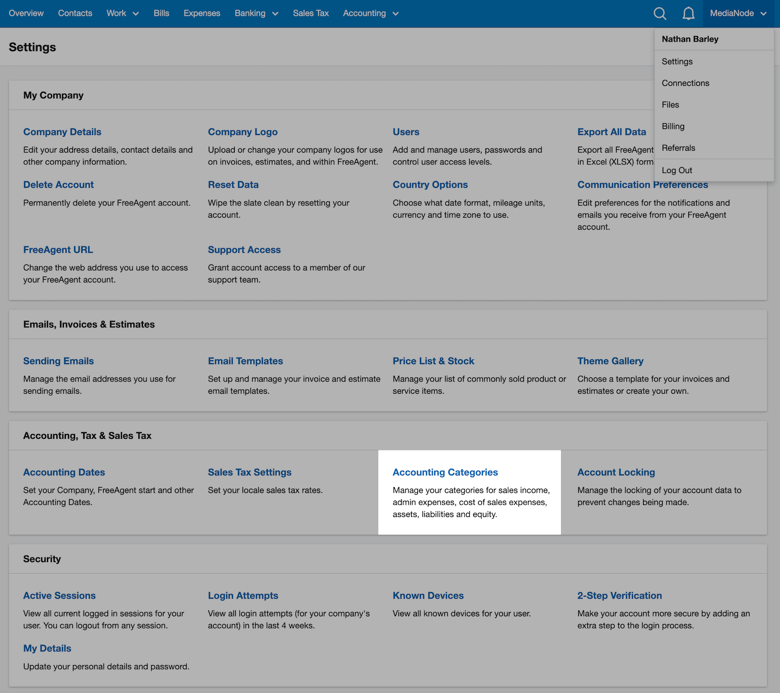Open the Export All Data page
The width and height of the screenshot is (780, 693).
(x=612, y=131)
